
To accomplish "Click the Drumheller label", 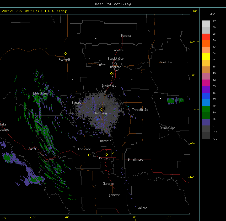I will tap(167, 128).
